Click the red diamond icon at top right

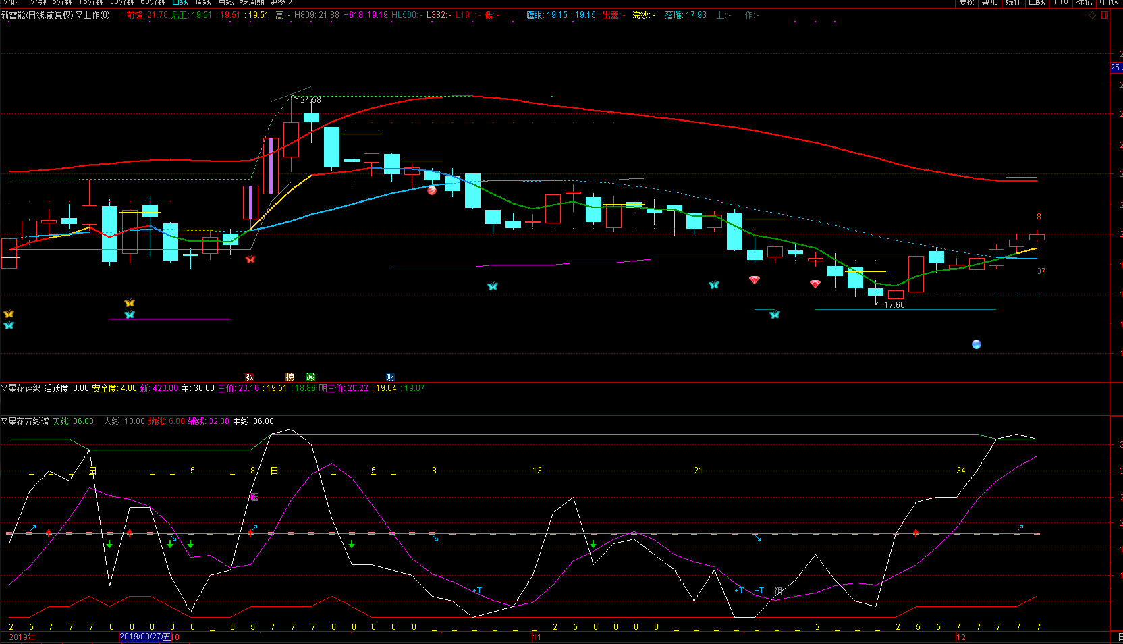coord(1093,15)
